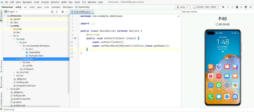The height and width of the screenshot is (112, 254).
Task: Open the File menu
Action: pos(7,2)
